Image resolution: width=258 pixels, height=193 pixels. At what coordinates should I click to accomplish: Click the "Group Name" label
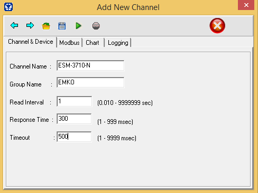[25, 84]
